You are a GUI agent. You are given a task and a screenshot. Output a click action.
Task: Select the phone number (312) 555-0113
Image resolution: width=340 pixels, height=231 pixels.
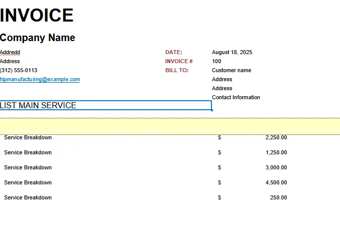click(x=19, y=70)
